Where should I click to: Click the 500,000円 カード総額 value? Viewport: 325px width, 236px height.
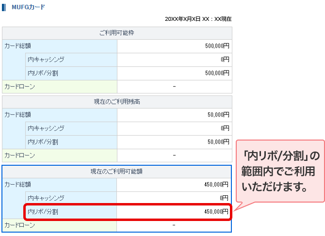217,46
